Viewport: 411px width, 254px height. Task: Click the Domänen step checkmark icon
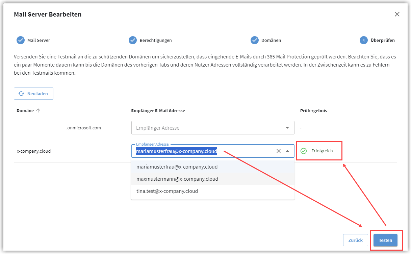pos(255,40)
